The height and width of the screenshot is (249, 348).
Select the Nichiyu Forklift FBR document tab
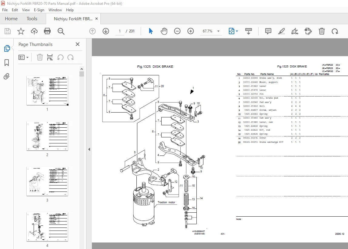73,19
